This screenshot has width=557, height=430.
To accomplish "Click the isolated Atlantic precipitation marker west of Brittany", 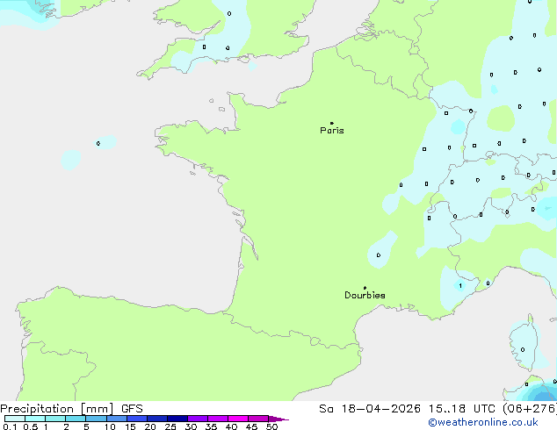I will [98, 143].
